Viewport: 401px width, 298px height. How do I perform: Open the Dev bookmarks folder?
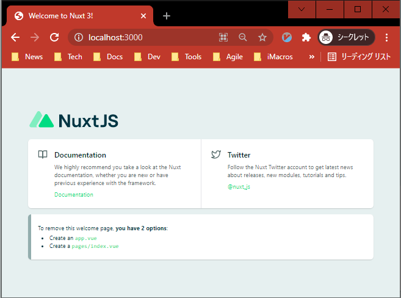pyautogui.click(x=147, y=57)
